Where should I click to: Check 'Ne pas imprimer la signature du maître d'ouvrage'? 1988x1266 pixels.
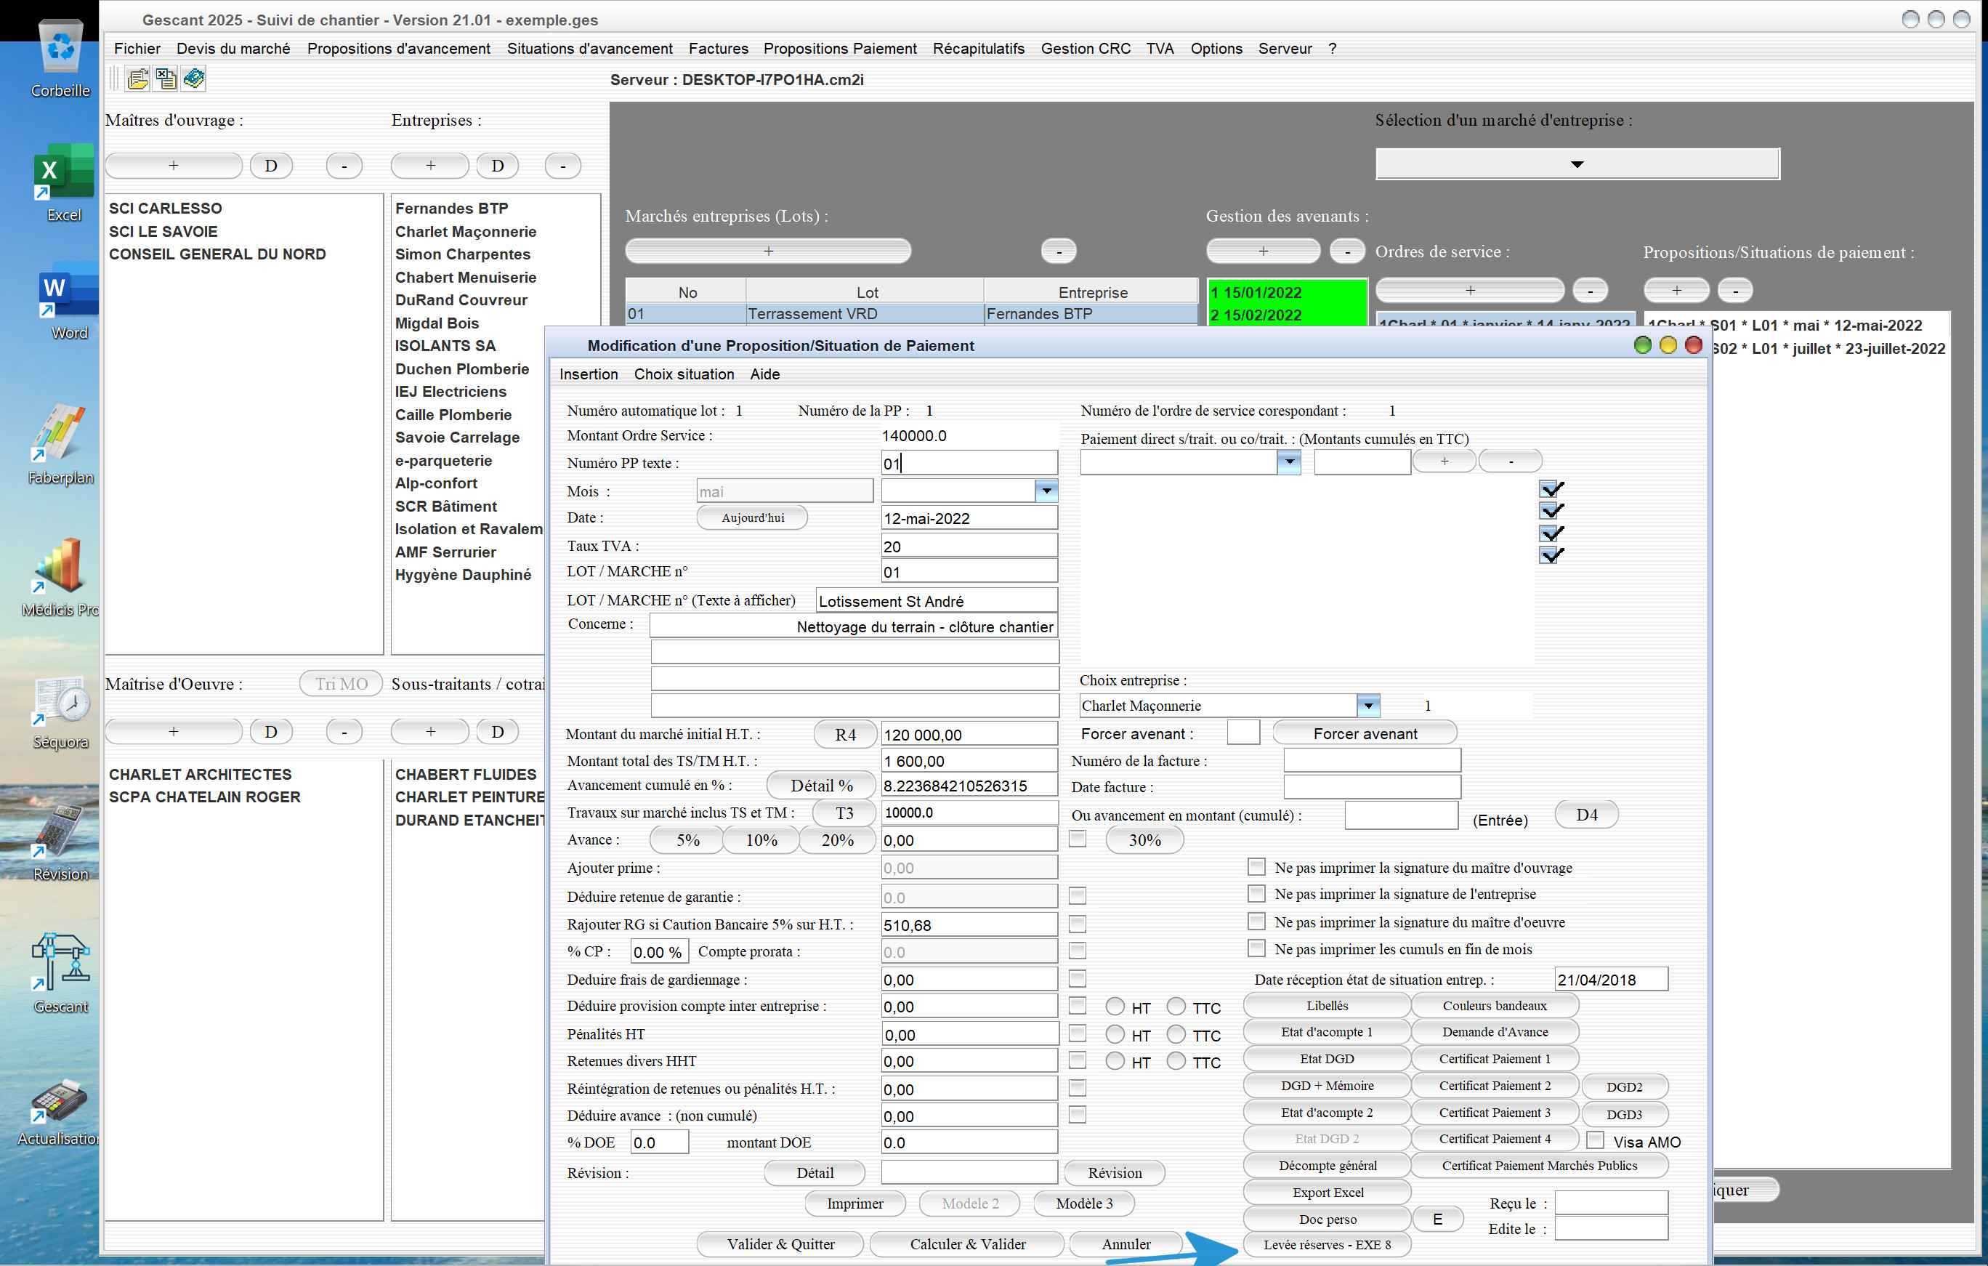tap(1256, 867)
